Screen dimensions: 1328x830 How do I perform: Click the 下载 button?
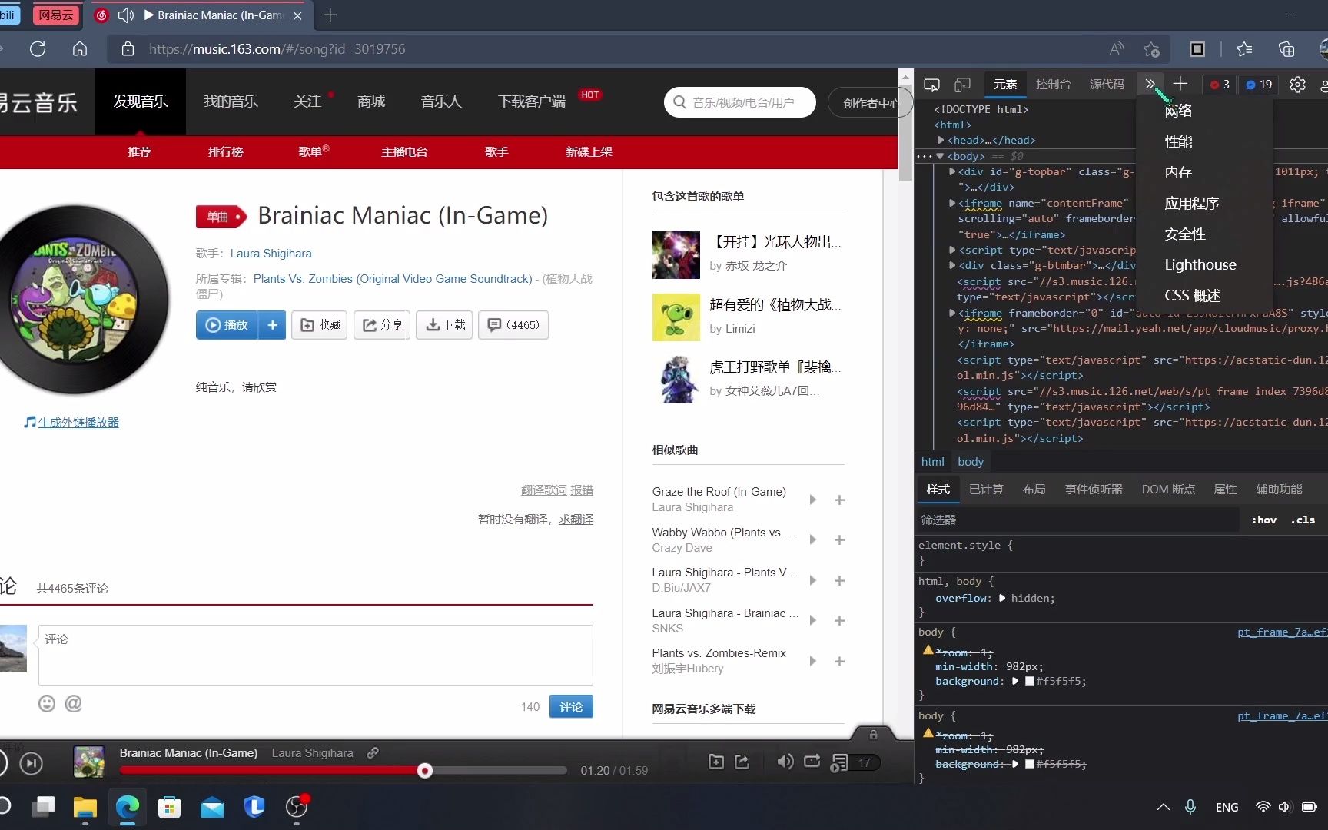[444, 325]
